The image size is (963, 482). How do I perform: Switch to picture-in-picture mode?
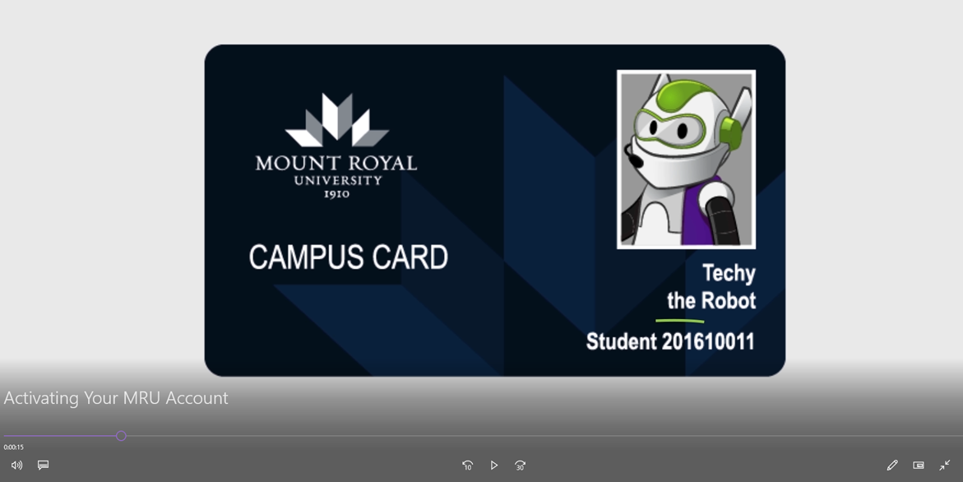coord(918,465)
